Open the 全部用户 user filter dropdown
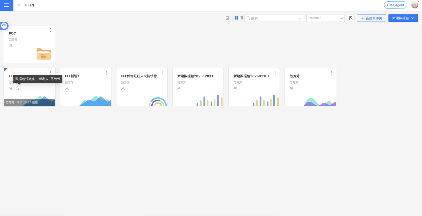The image size is (422, 216). (x=325, y=18)
